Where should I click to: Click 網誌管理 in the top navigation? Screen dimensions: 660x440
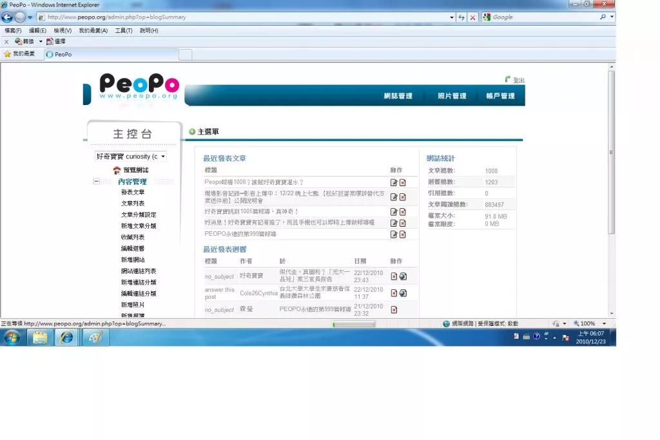[x=398, y=96]
